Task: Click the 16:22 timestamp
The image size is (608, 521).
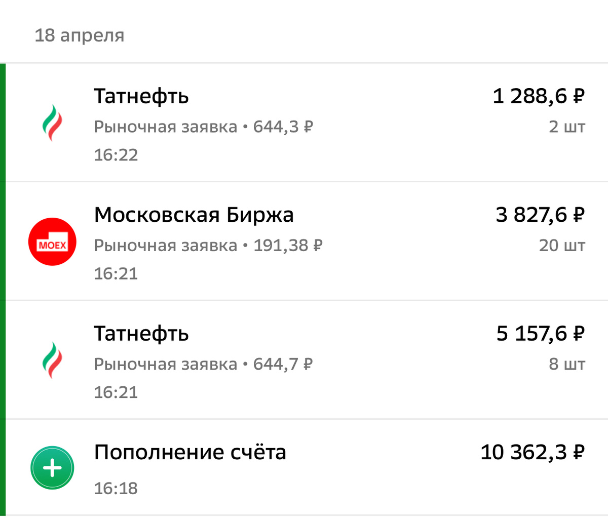Action: coord(116,155)
